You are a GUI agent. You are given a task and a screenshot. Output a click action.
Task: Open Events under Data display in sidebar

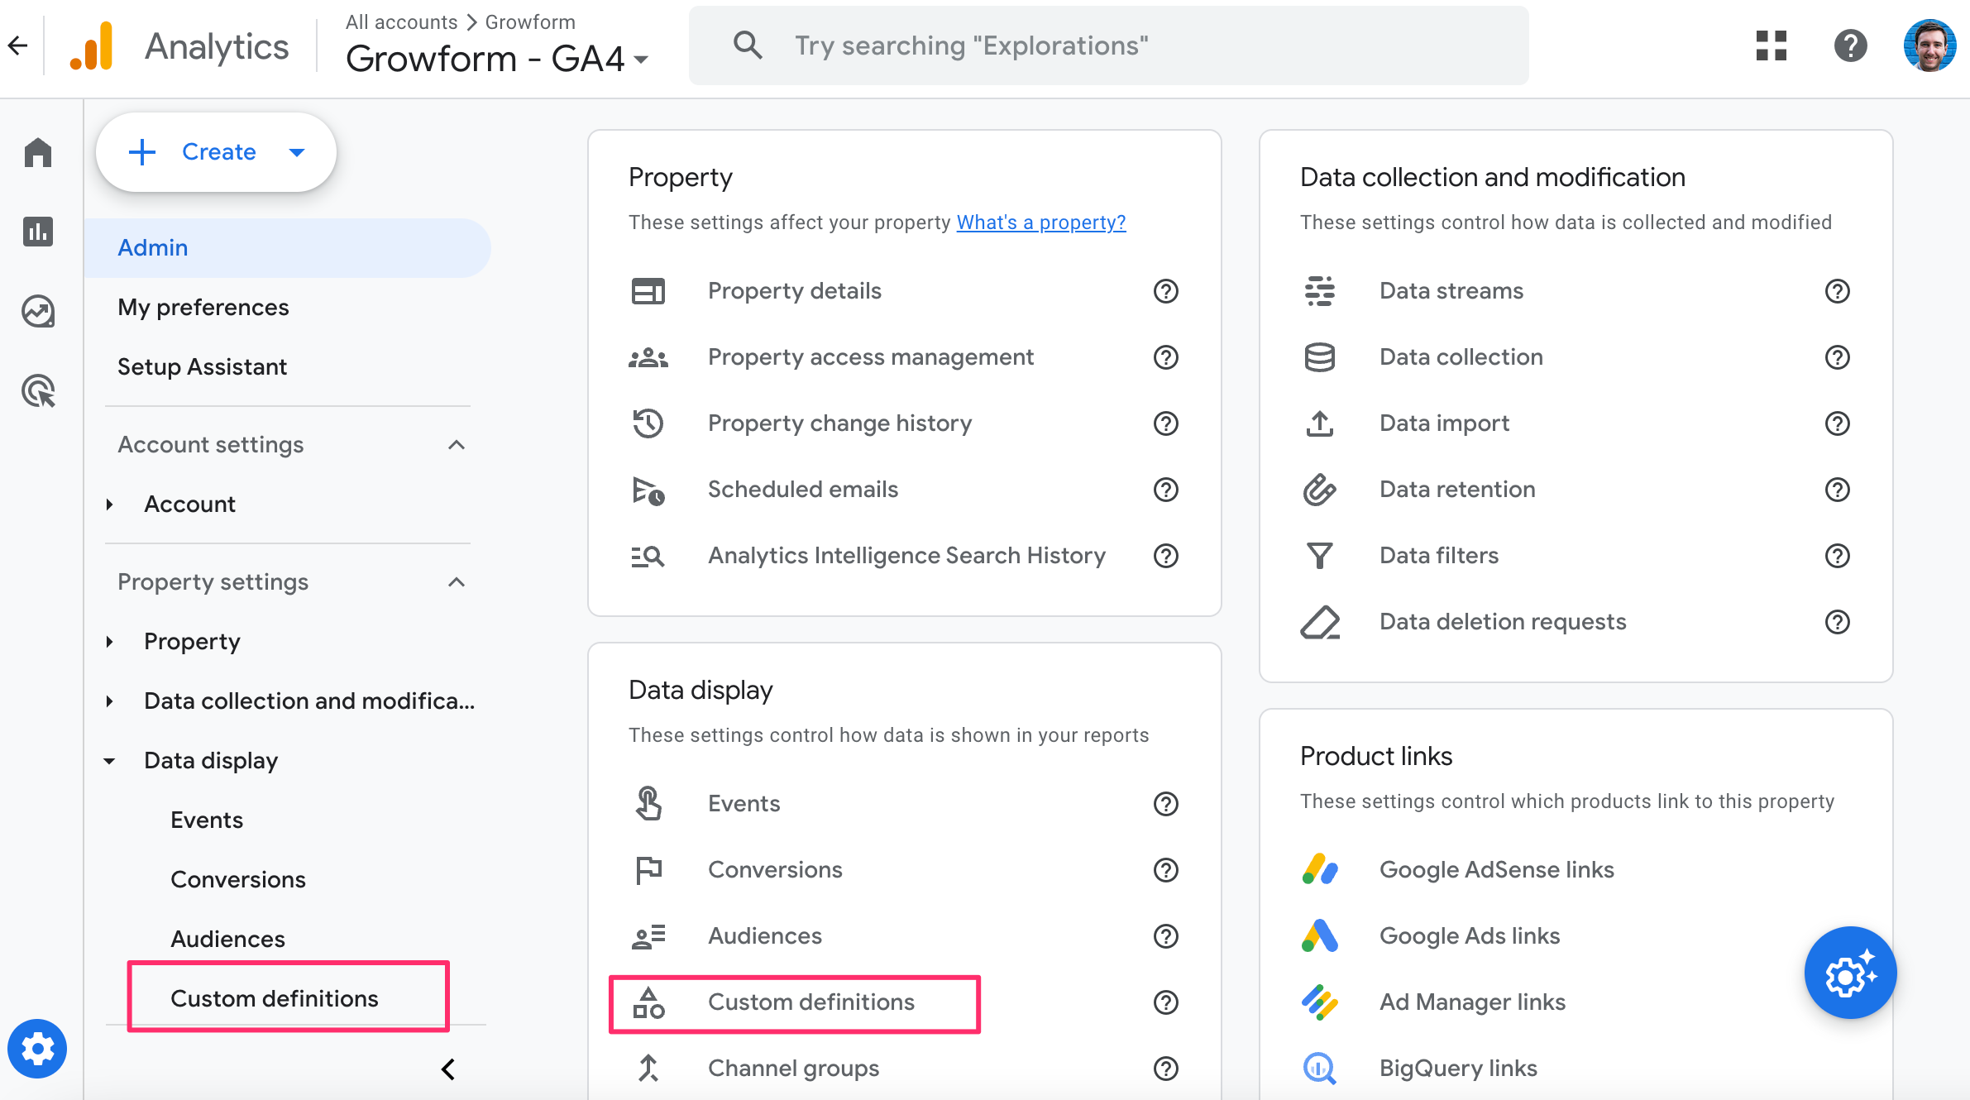point(207,820)
